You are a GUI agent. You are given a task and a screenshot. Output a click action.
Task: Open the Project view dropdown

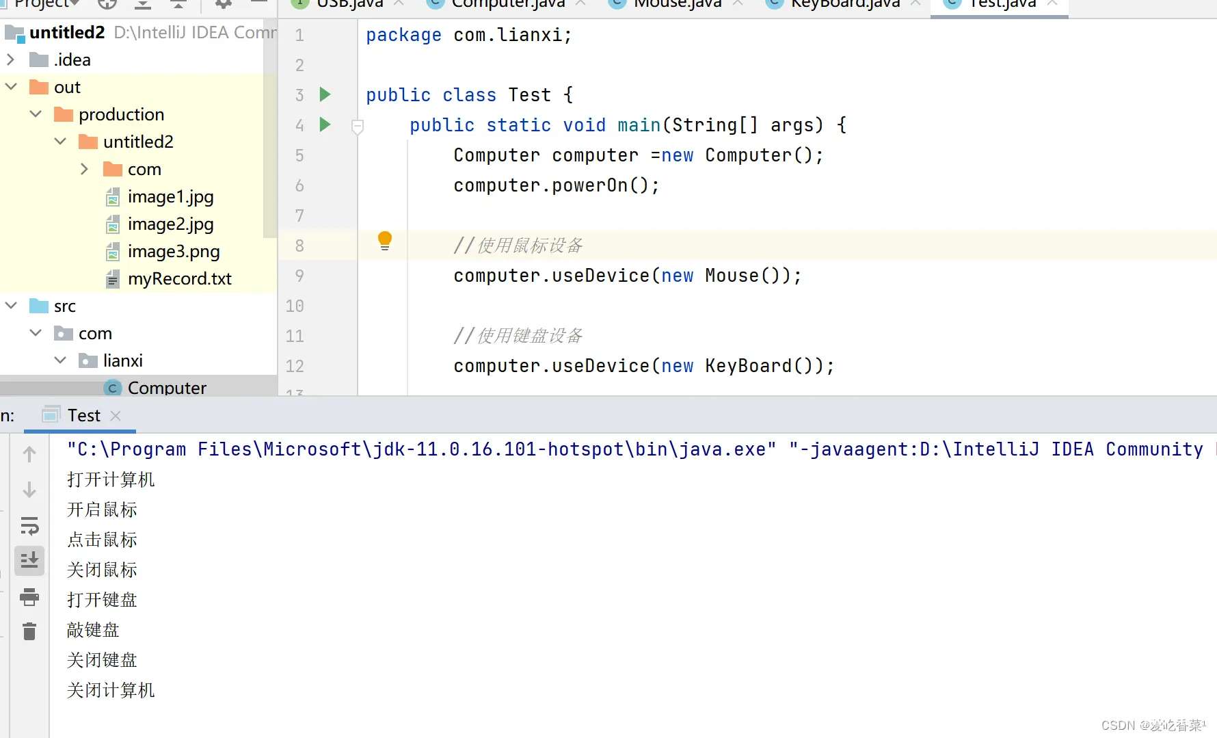pos(46,4)
